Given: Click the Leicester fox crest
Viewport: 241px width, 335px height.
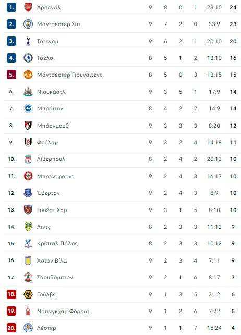Looking at the screenshot, I should [x=28, y=328].
